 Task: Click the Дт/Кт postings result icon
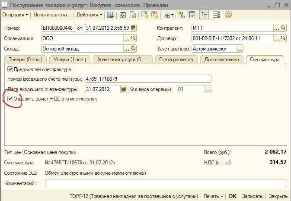[x=180, y=15]
